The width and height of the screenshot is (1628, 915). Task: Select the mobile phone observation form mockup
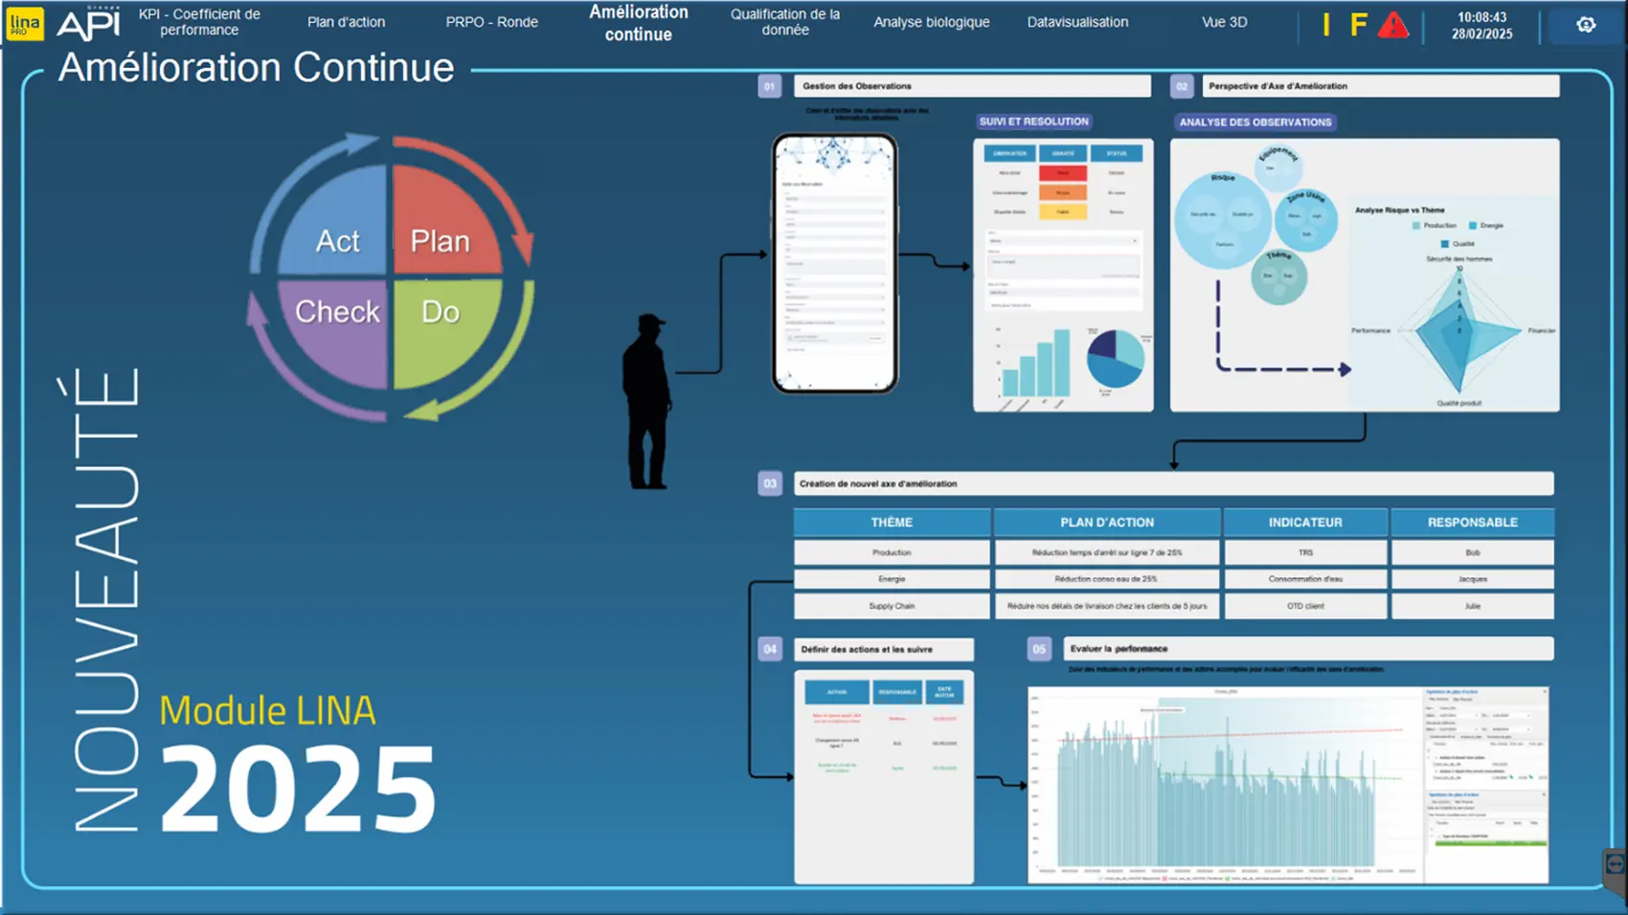(x=834, y=263)
